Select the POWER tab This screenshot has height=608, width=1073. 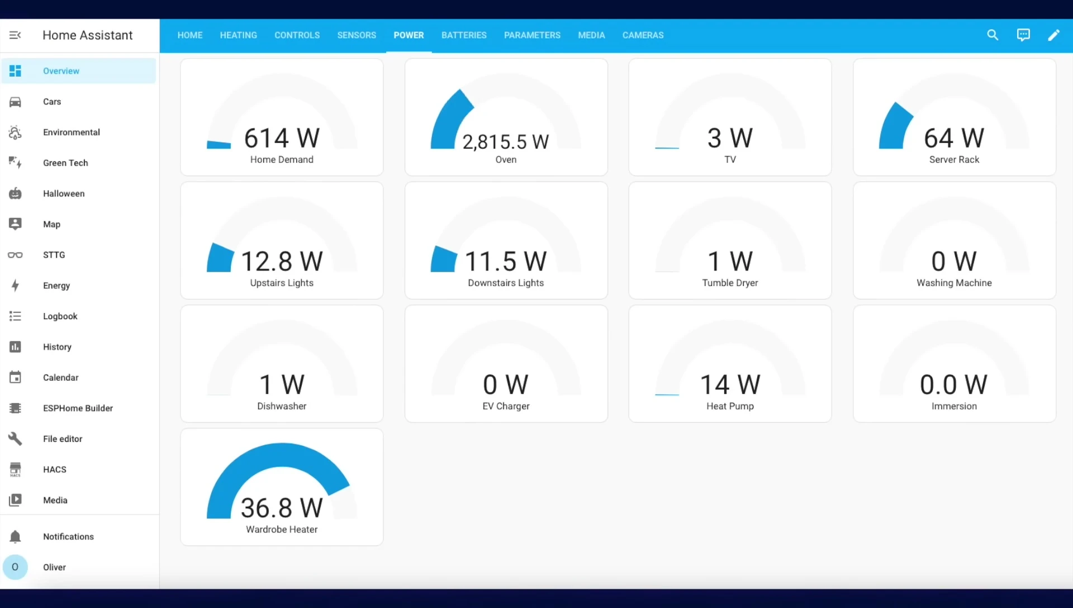pyautogui.click(x=409, y=35)
